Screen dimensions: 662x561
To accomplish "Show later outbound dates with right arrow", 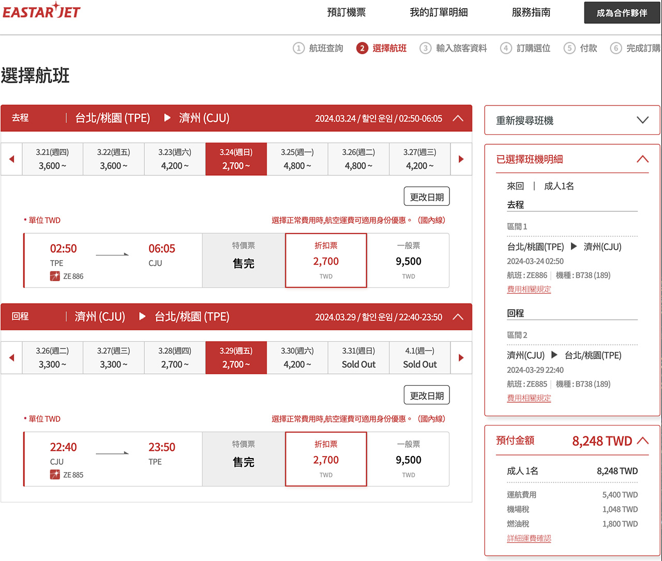I will (461, 159).
